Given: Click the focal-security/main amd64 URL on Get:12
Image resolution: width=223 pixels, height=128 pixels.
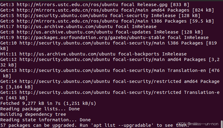Looking at the screenshot, I should pos(65,60).
